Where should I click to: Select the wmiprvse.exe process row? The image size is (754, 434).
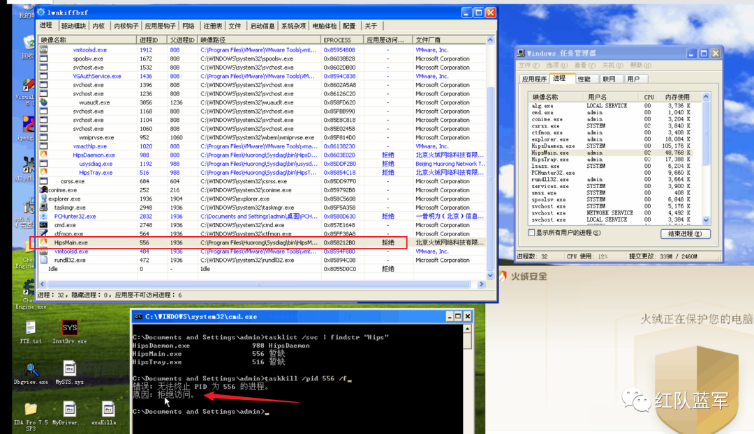pos(263,137)
